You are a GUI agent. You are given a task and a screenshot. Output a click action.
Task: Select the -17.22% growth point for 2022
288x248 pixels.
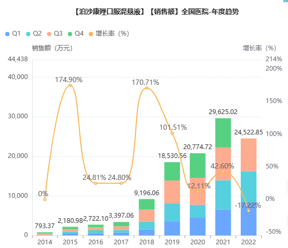point(249,211)
